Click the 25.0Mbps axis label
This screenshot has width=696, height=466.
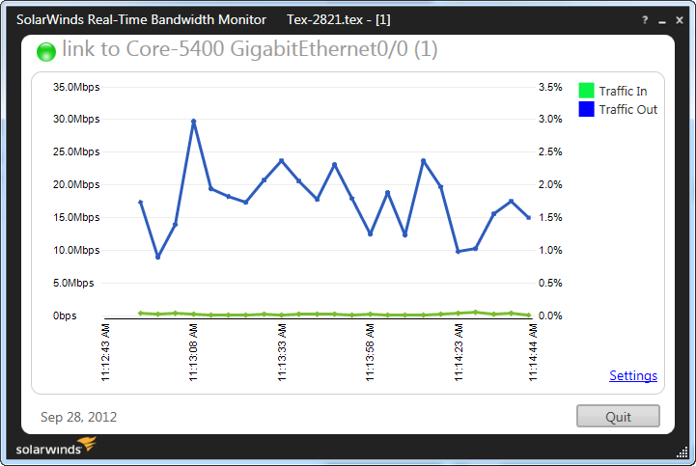tap(76, 151)
